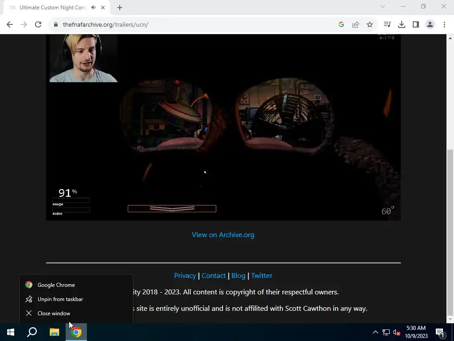Open the Blog link
This screenshot has width=454, height=341.
tap(238, 275)
